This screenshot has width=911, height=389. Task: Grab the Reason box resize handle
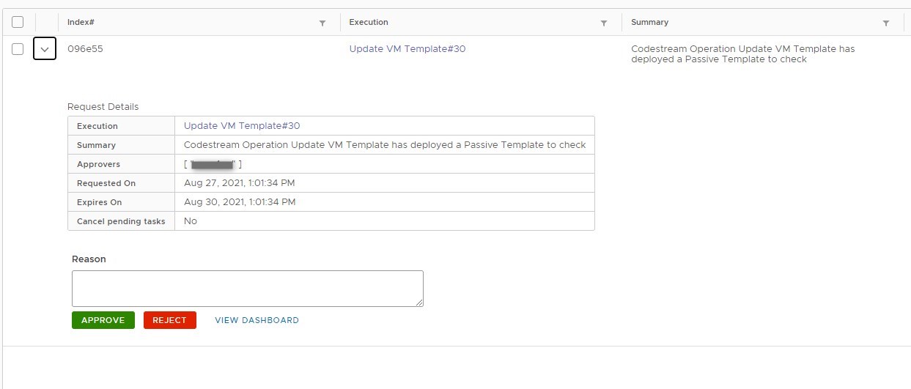tap(419, 303)
